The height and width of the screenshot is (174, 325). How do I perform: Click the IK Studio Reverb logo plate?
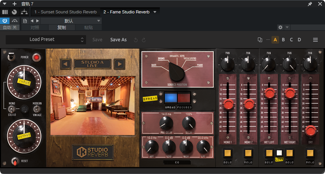[93, 152]
